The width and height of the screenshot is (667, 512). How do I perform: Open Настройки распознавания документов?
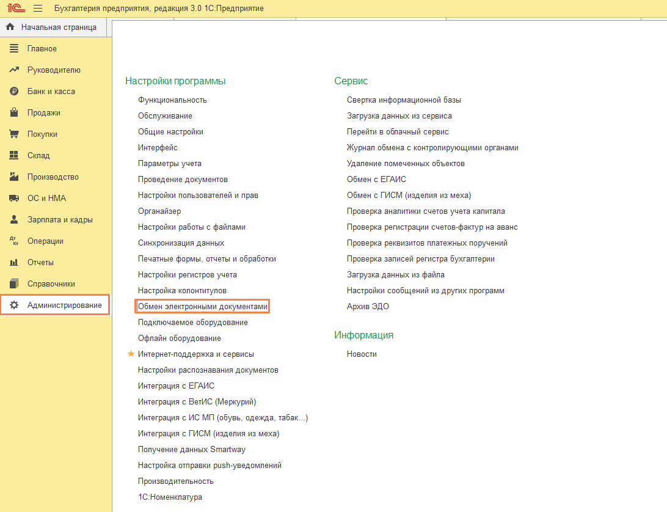[208, 370]
